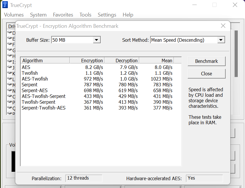The height and width of the screenshot is (188, 245).
Task: Click the 780 MB/s decryption value
Action: click(128, 85)
